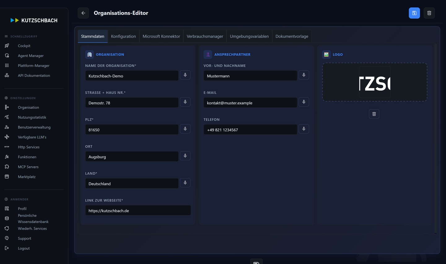Click the Marktplatz store icon
The image size is (446, 264).
pyautogui.click(x=7, y=177)
